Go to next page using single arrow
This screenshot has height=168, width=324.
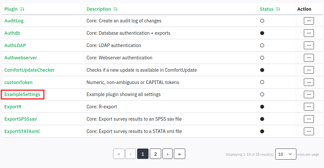167,154
